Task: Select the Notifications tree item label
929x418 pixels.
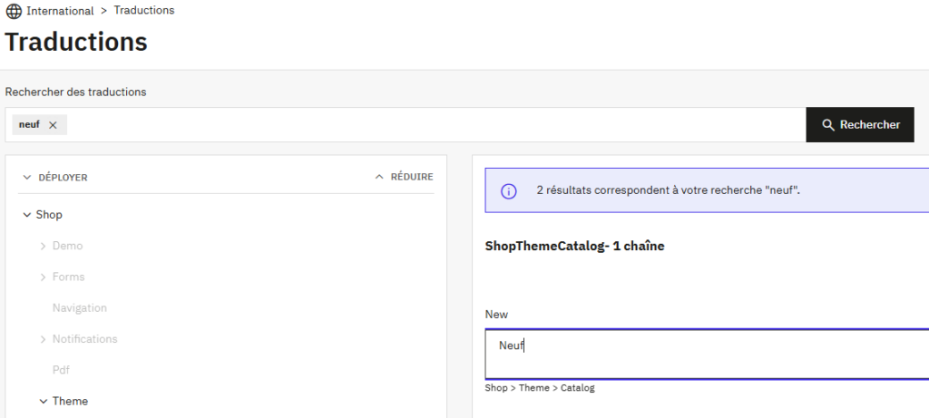Action: coord(84,339)
